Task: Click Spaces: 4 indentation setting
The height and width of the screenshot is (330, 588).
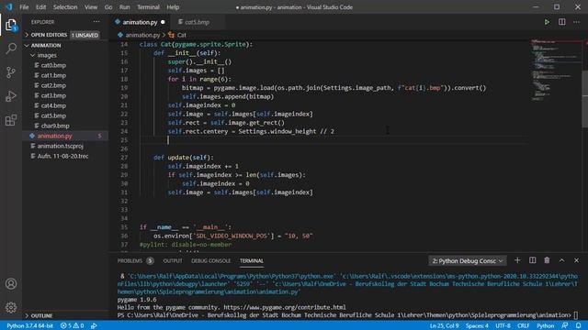Action: (x=477, y=325)
